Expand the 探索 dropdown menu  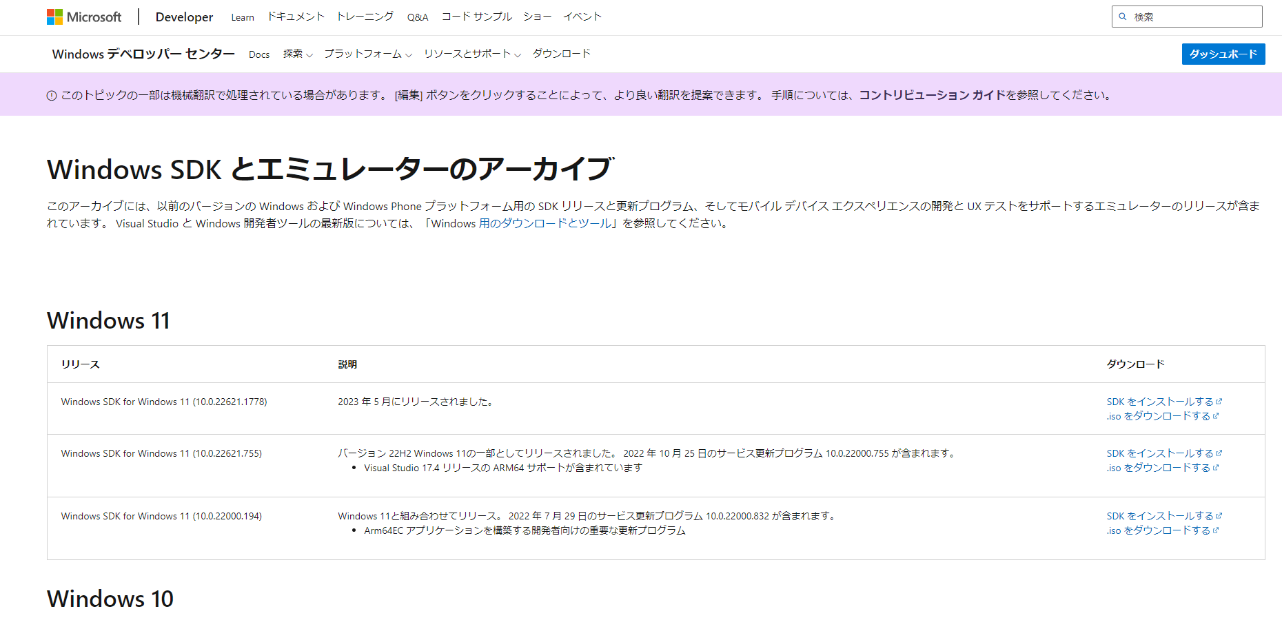pos(297,54)
